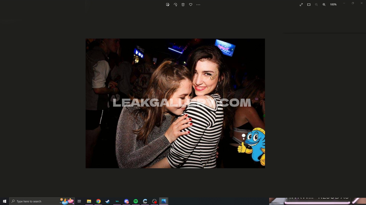The image size is (366, 205).
Task: Restore down the Photos window
Action: [x=353, y=3]
